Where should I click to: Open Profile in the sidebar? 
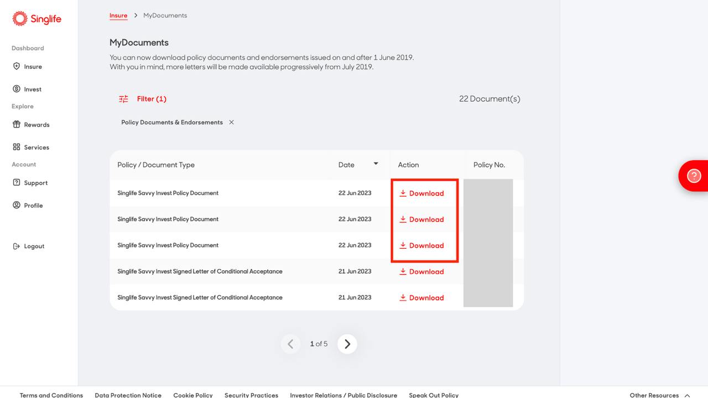pyautogui.click(x=28, y=205)
